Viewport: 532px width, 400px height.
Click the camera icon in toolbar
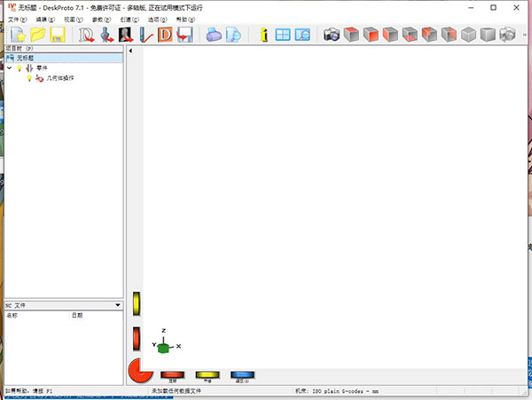(332, 35)
